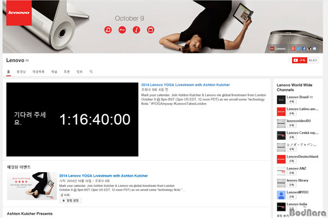The height and width of the screenshot is (218, 328).
Task: Open the Lenovo Latino-am... channel name
Action: click(x=302, y=109)
